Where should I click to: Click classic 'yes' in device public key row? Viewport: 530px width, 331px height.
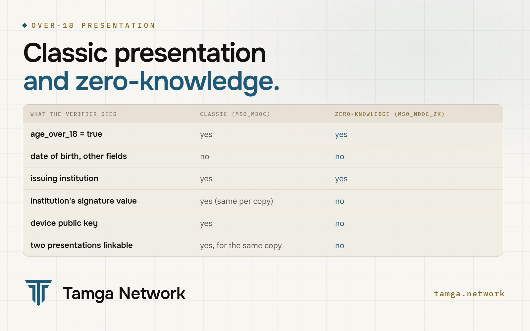click(x=206, y=223)
